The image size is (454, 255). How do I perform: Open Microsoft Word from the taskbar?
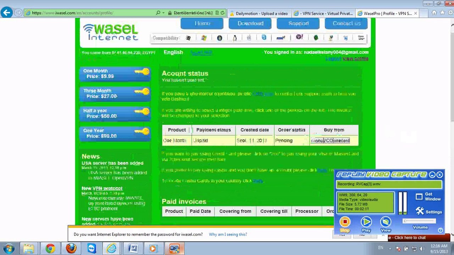[x=133, y=248]
